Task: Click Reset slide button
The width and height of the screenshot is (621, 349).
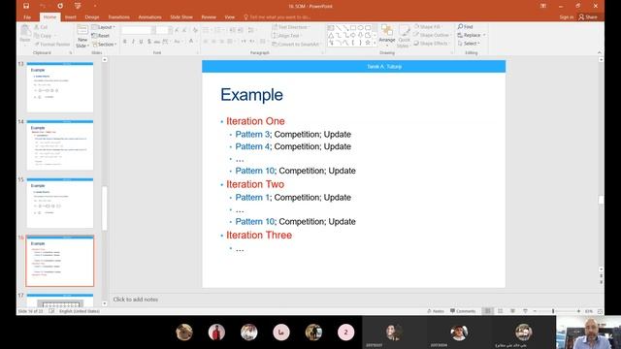Action: click(101, 36)
